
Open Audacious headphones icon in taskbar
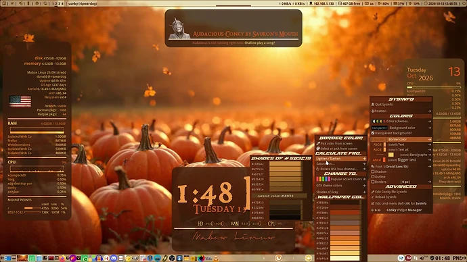99,258
